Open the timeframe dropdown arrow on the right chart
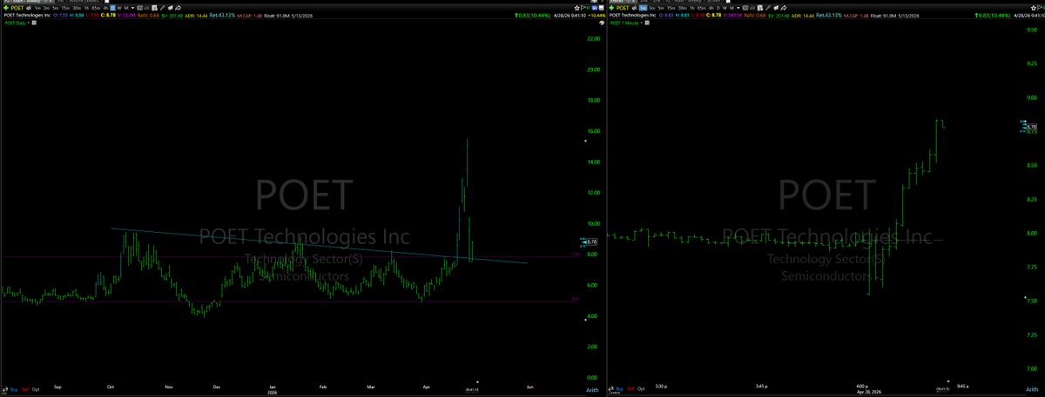 738,8
